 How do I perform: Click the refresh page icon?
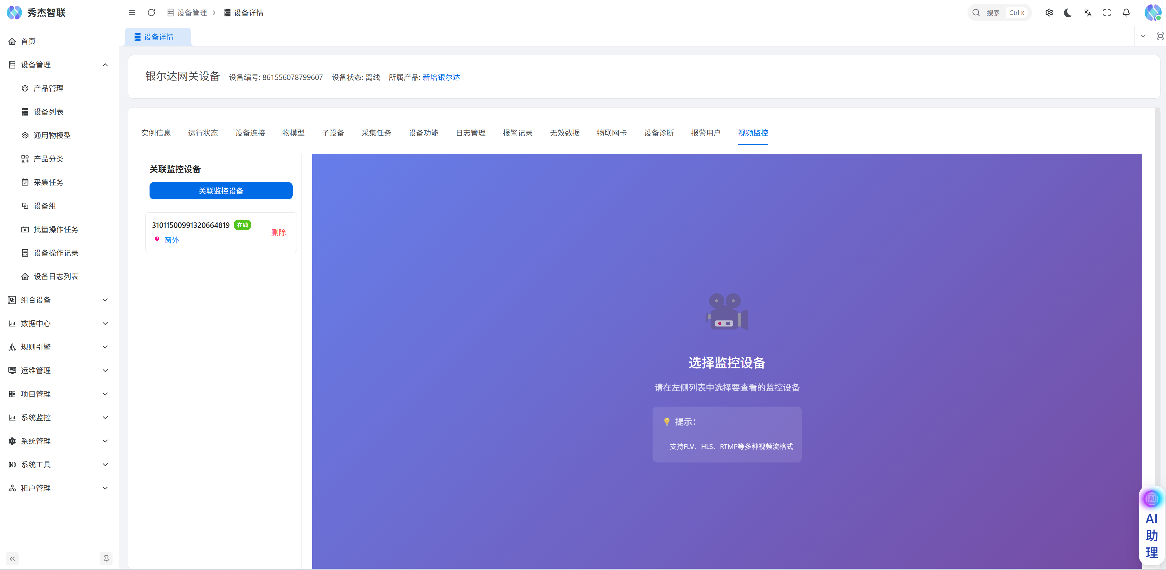(x=151, y=13)
